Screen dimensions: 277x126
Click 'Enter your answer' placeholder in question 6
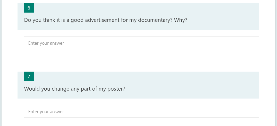(x=46, y=43)
